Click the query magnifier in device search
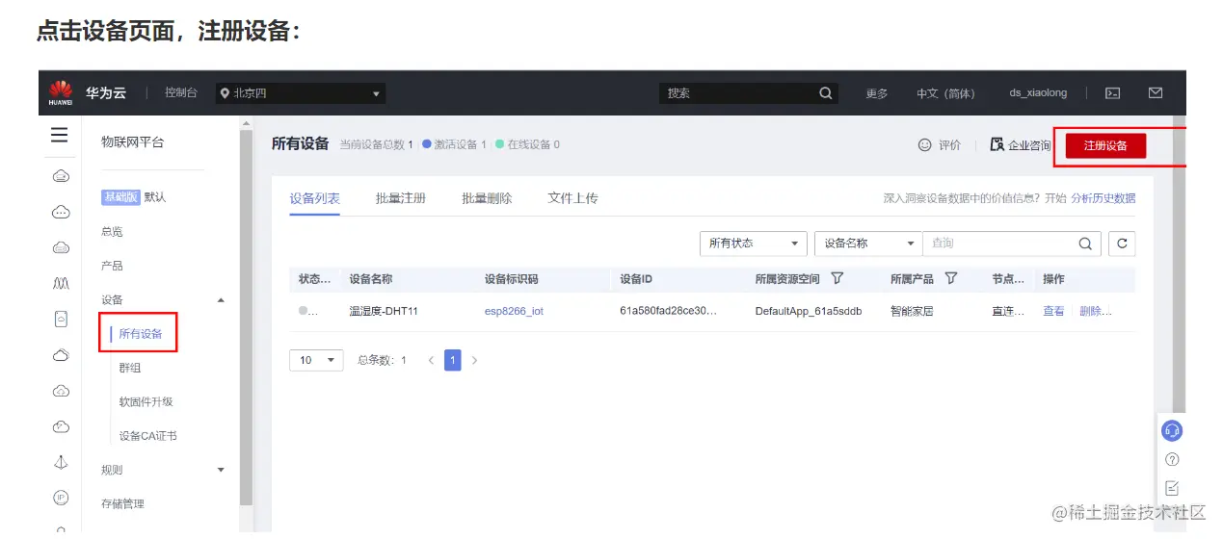This screenshot has height=539, width=1223. (x=1084, y=244)
